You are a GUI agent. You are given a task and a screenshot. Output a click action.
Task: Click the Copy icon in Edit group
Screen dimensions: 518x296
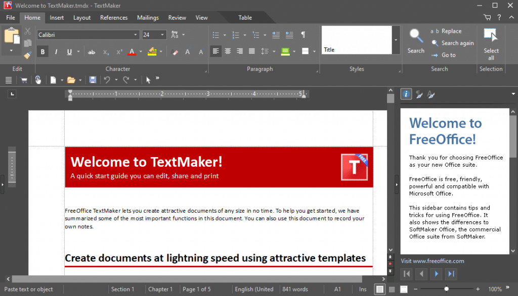pos(28,43)
